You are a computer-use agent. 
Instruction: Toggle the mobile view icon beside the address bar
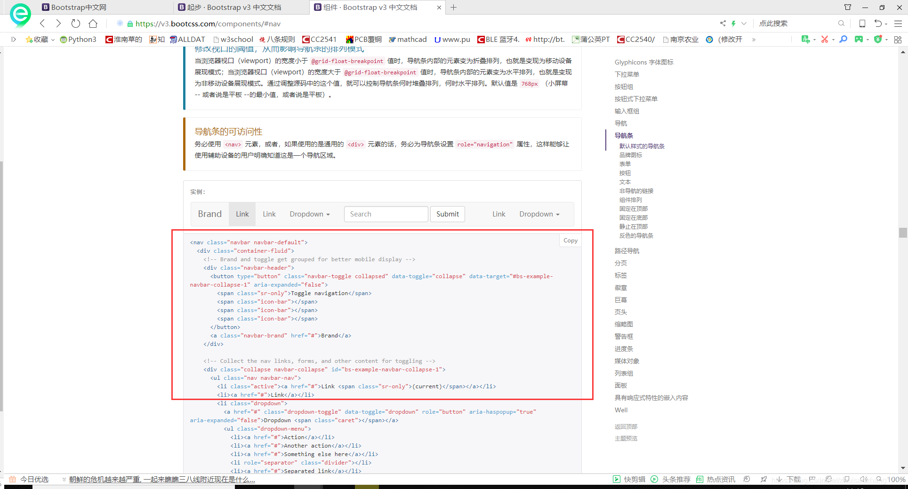click(x=862, y=23)
